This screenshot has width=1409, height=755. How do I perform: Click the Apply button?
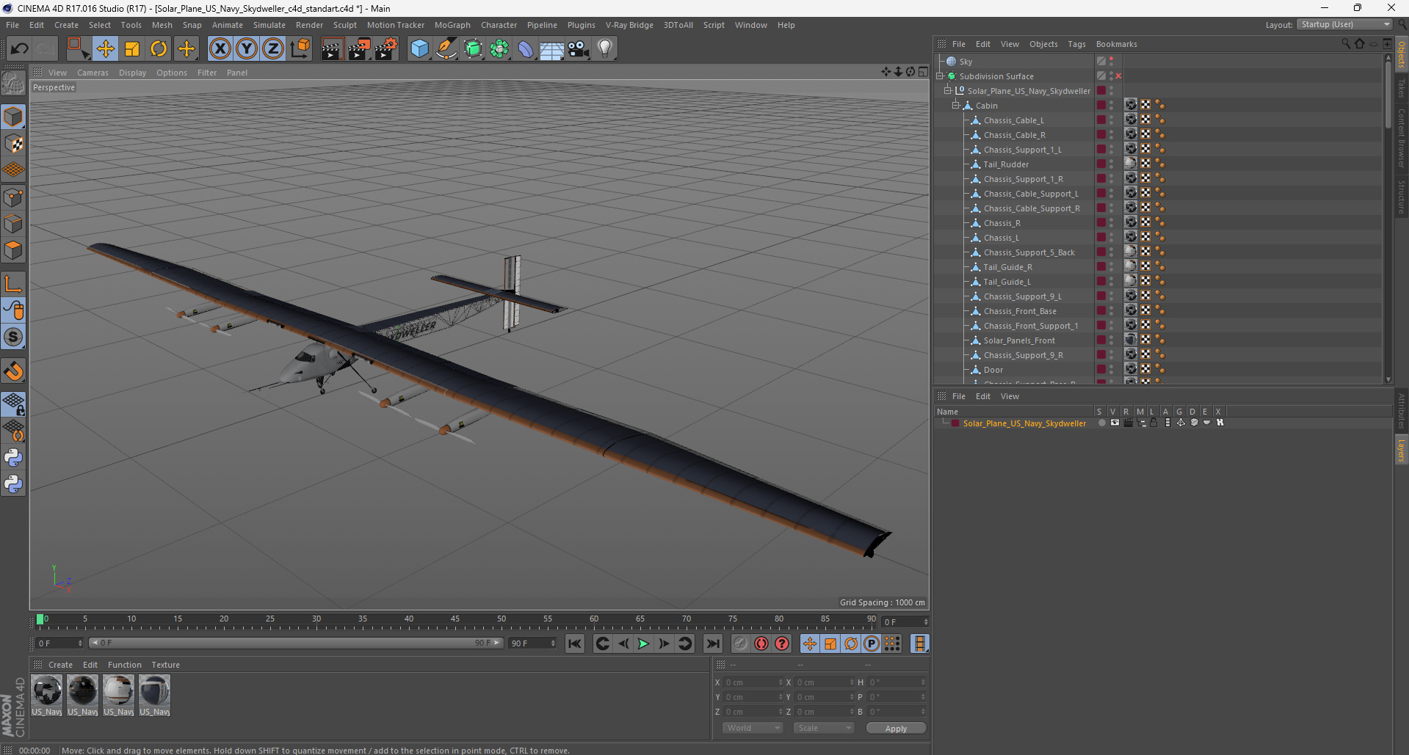[x=896, y=728]
